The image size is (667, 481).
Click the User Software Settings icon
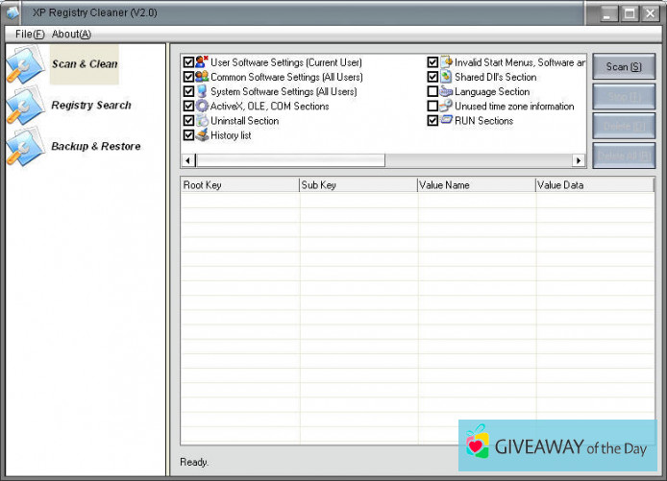[x=202, y=62]
